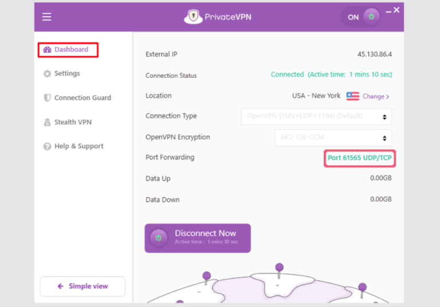
Task: Switch to Simple view
Action: tap(82, 286)
